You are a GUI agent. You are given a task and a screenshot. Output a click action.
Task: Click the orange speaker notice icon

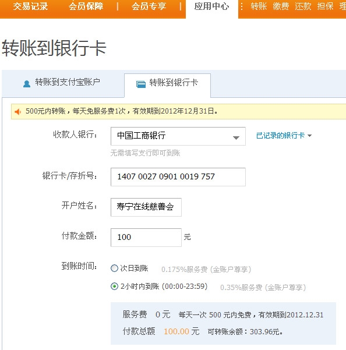[18, 111]
